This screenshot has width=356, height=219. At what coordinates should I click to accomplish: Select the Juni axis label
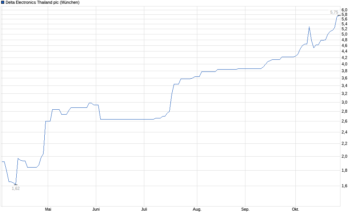coord(96,208)
